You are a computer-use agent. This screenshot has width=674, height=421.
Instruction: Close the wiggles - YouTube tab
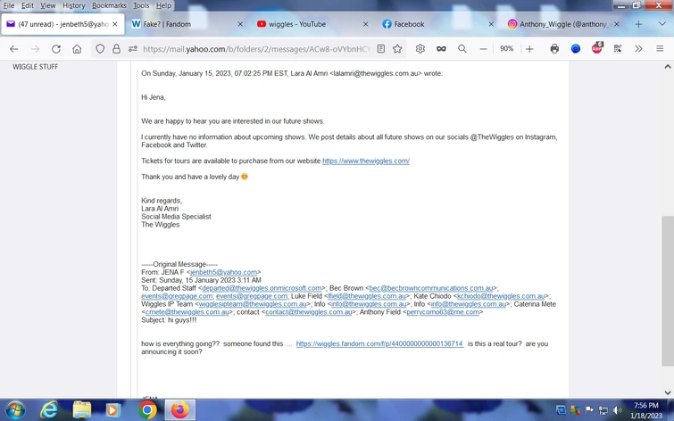[366, 24]
